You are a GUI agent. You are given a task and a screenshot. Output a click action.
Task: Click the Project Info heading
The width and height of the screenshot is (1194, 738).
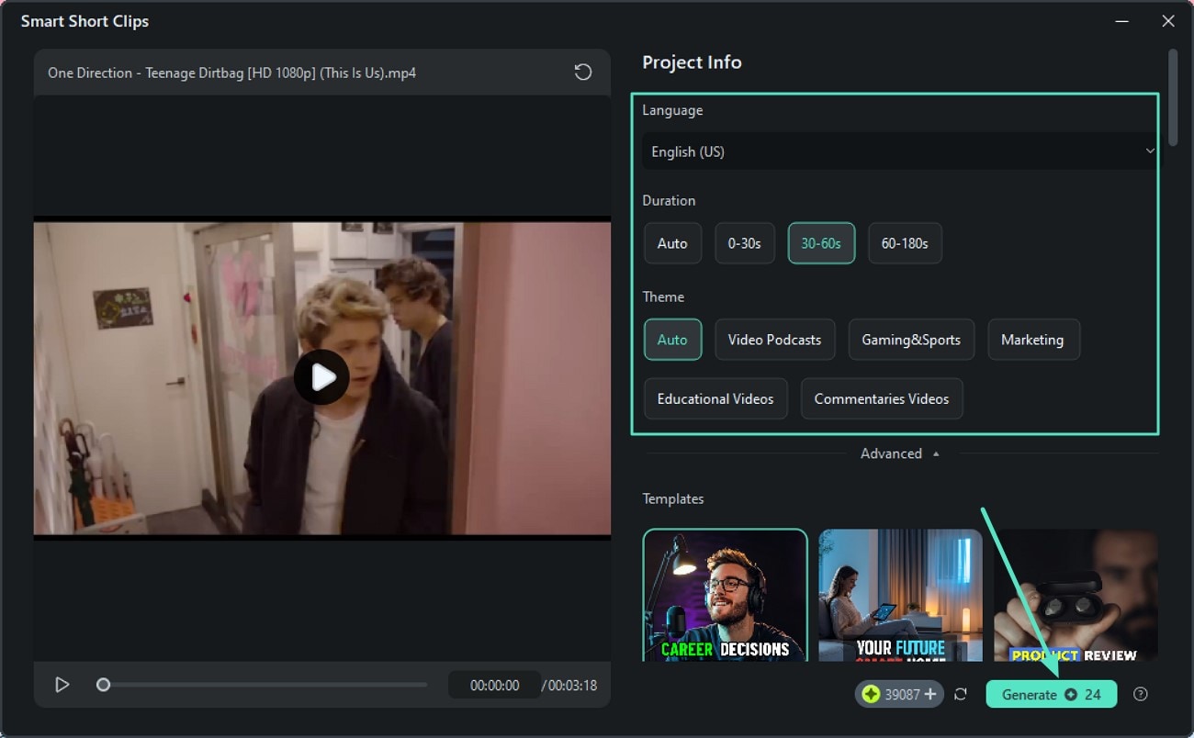[x=692, y=62]
